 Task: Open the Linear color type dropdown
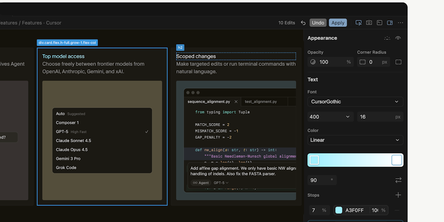pos(355,140)
